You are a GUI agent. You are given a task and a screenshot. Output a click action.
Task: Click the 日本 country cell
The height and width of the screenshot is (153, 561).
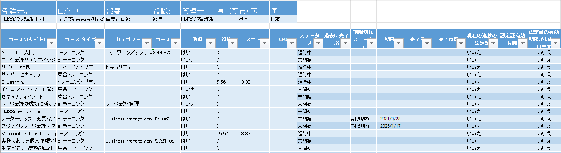(283, 19)
